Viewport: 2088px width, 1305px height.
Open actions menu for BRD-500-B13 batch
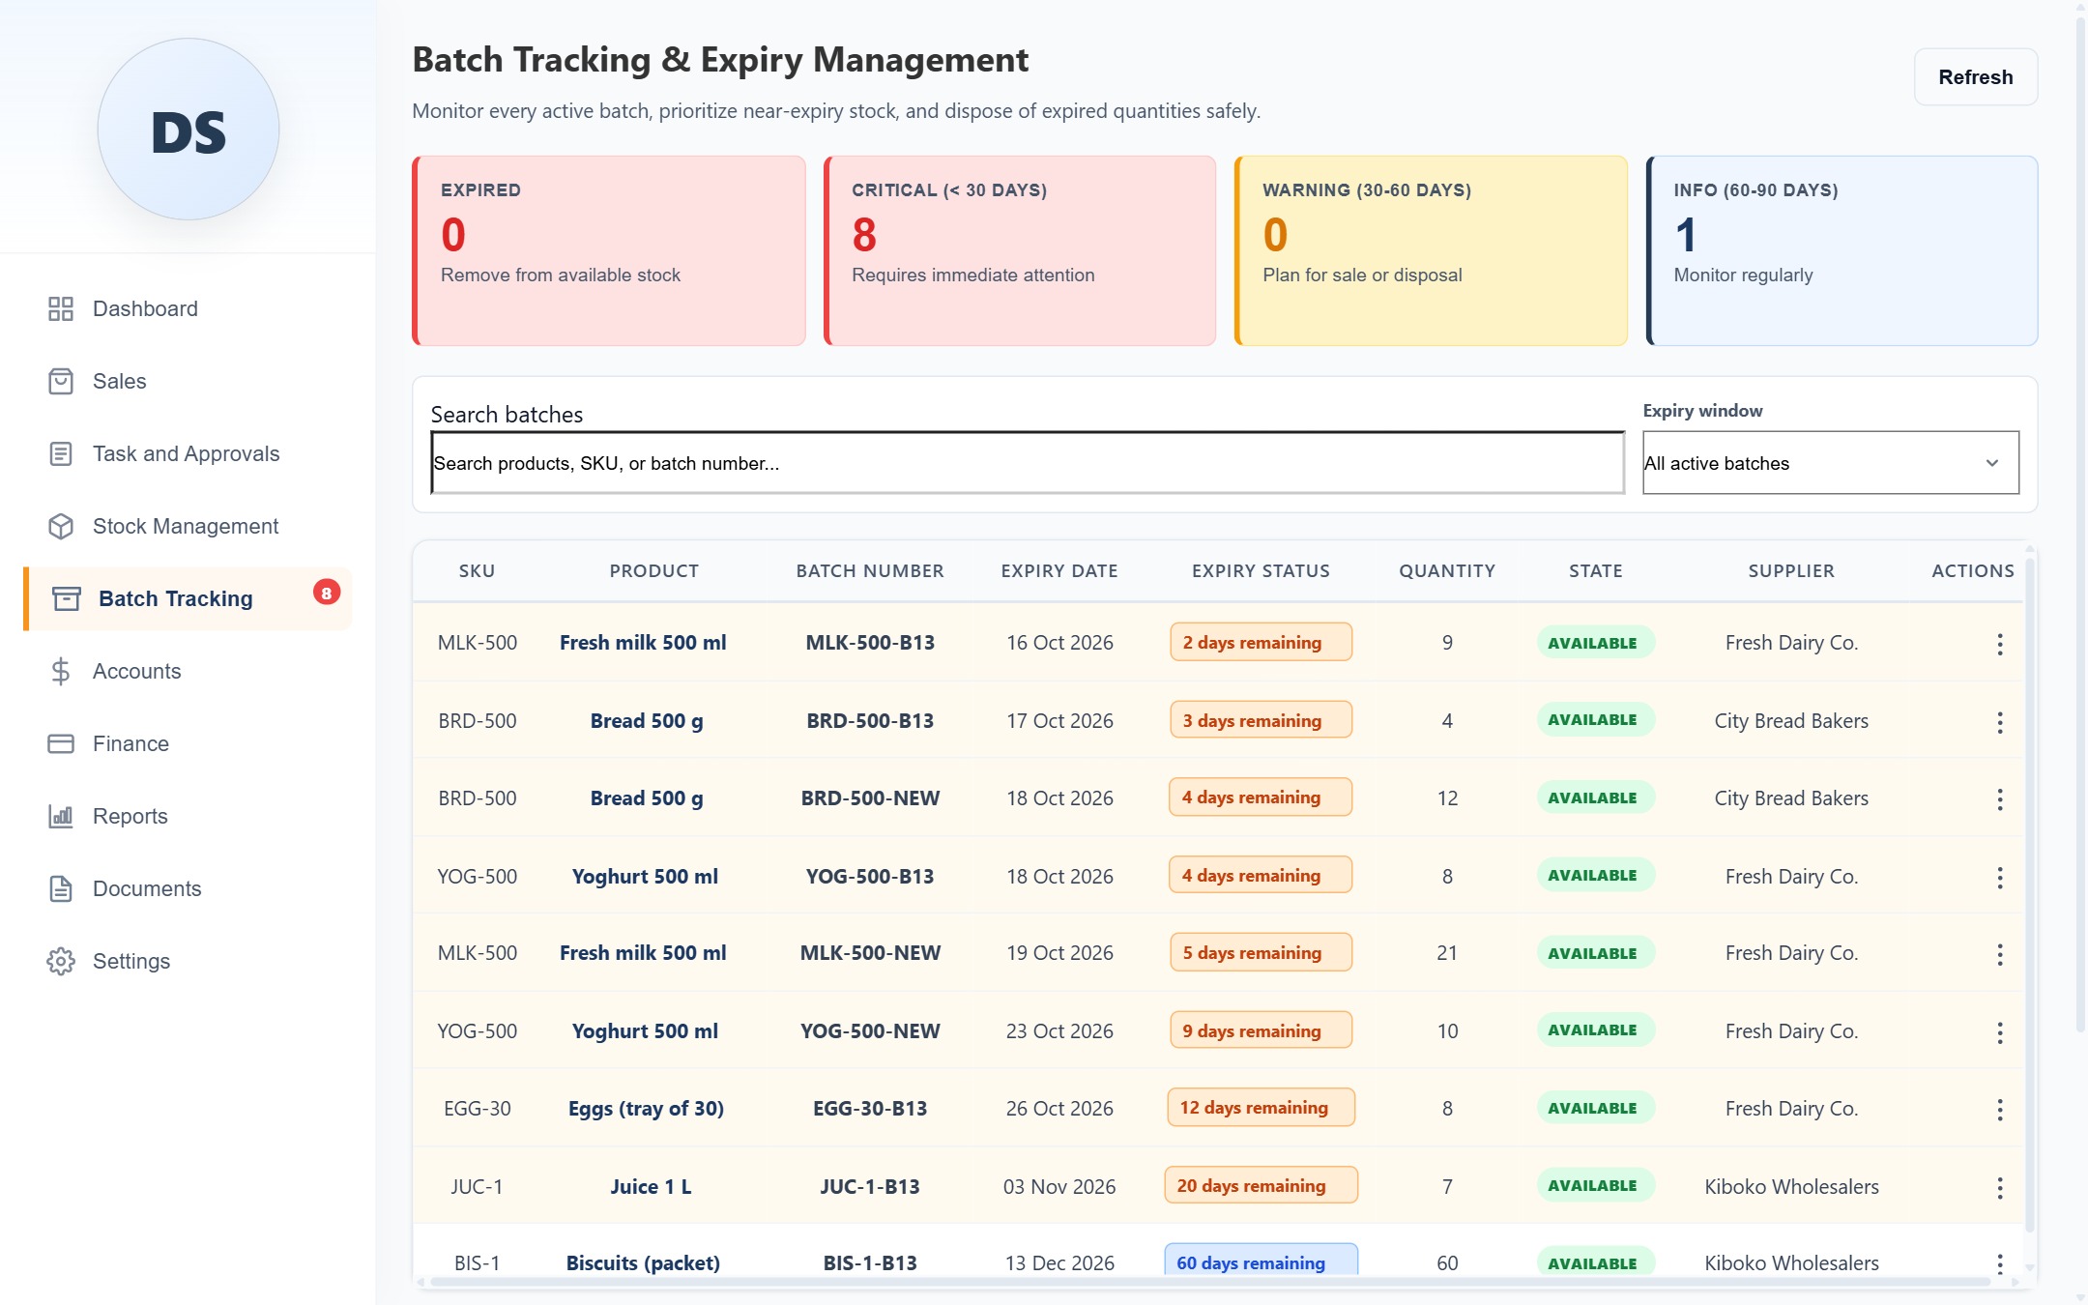2000,722
